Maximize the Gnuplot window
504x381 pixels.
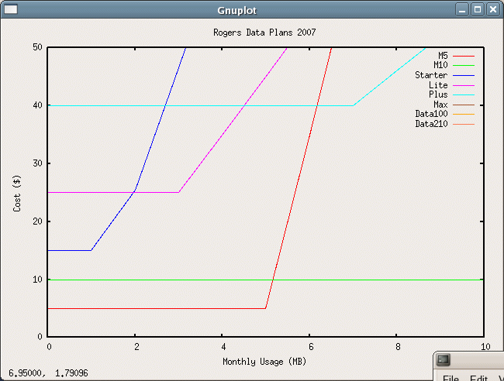tap(478, 9)
